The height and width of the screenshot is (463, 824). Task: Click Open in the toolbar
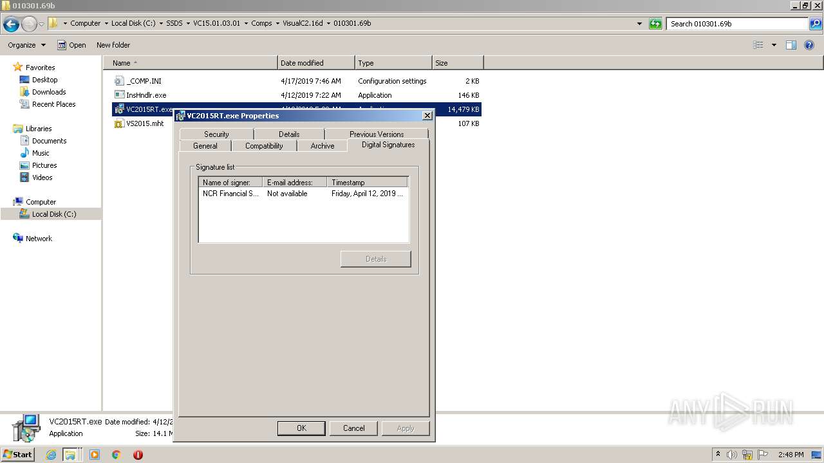pyautogui.click(x=71, y=45)
